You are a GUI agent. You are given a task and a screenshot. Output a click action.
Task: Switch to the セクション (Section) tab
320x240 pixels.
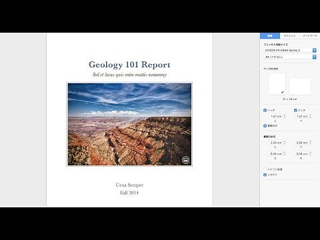[290, 35]
